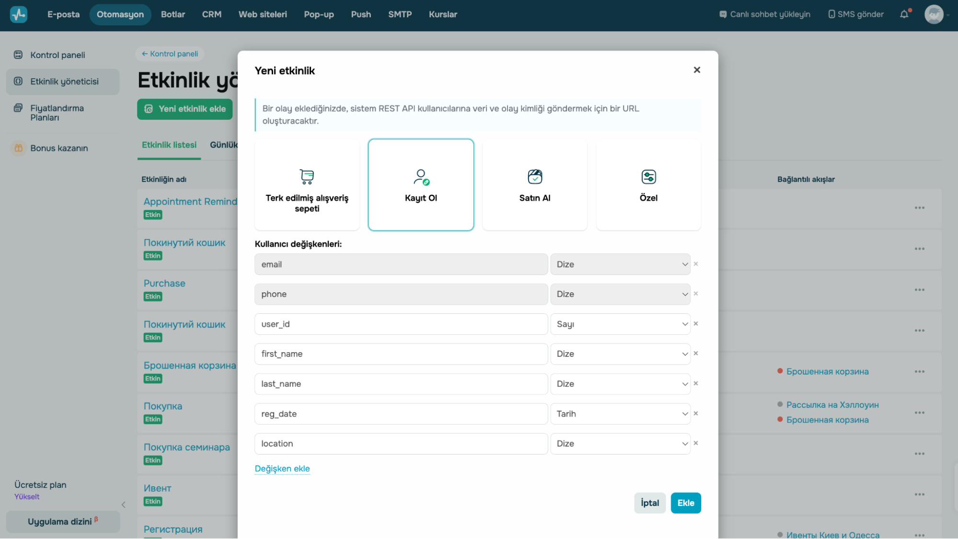Image resolution: width=958 pixels, height=539 pixels.
Task: Click the last_name input field
Action: tap(401, 384)
